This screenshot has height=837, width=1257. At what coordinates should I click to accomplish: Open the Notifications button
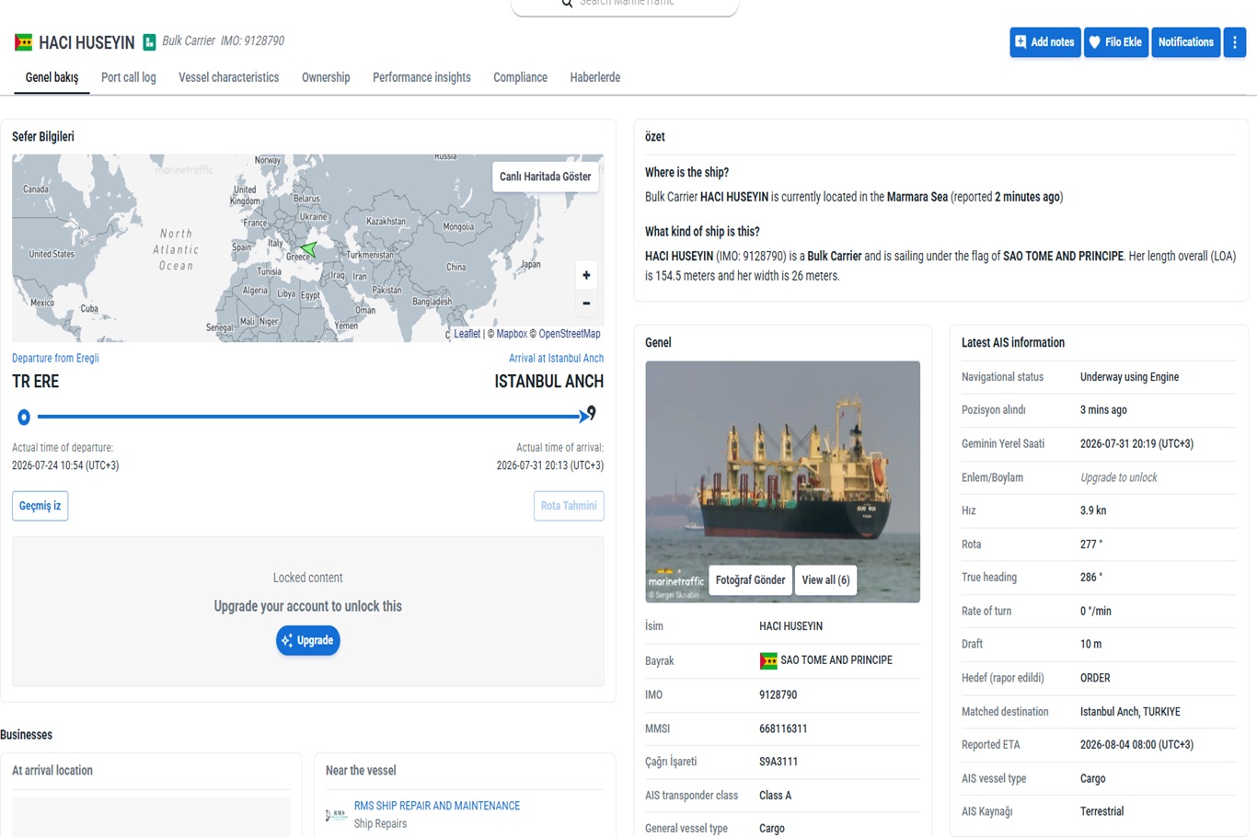click(1186, 42)
